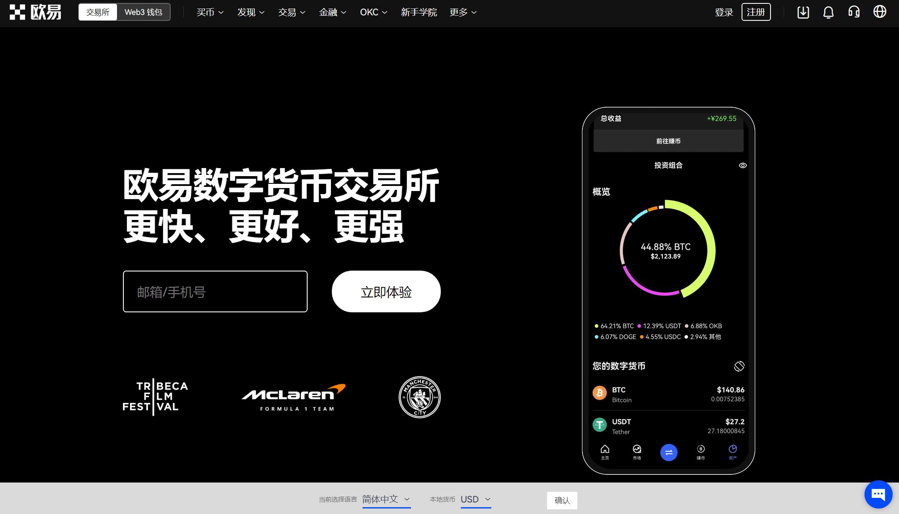This screenshot has height=514, width=899.
Task: Click BTC Bitcoin portfolio entry
Action: tap(669, 394)
